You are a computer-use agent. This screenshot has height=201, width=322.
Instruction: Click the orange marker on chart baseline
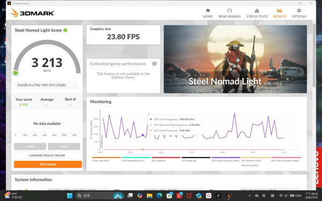143,150
